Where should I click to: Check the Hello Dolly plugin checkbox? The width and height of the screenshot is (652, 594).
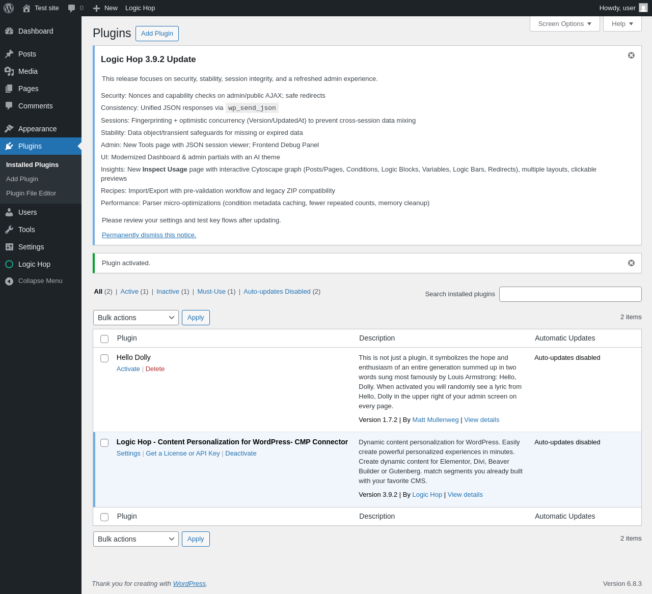click(104, 358)
